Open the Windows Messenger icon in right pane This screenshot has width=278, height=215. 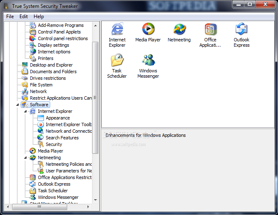pyautogui.click(x=148, y=60)
